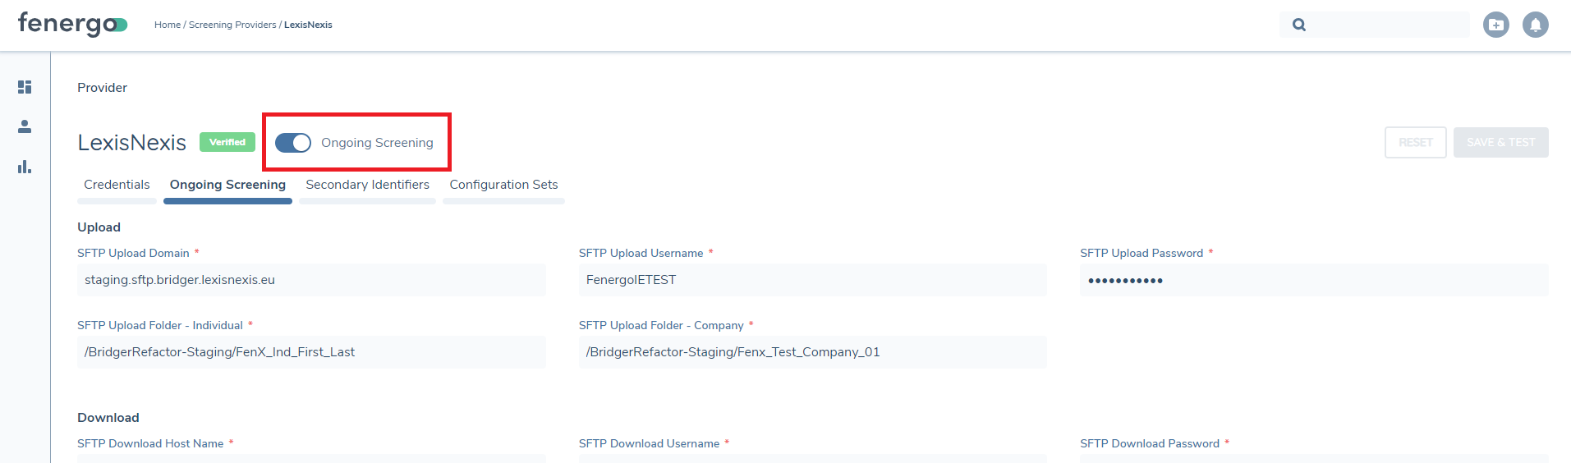1571x463 pixels.
Task: Click the add folder icon in header
Action: click(x=1495, y=25)
